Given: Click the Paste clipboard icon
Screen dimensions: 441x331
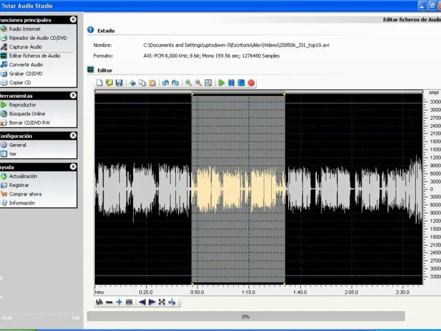Looking at the screenshot, I should (152, 83).
